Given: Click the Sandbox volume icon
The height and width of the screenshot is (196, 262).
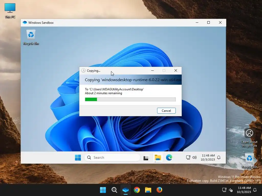Looking at the screenshot, I should point(194,157).
